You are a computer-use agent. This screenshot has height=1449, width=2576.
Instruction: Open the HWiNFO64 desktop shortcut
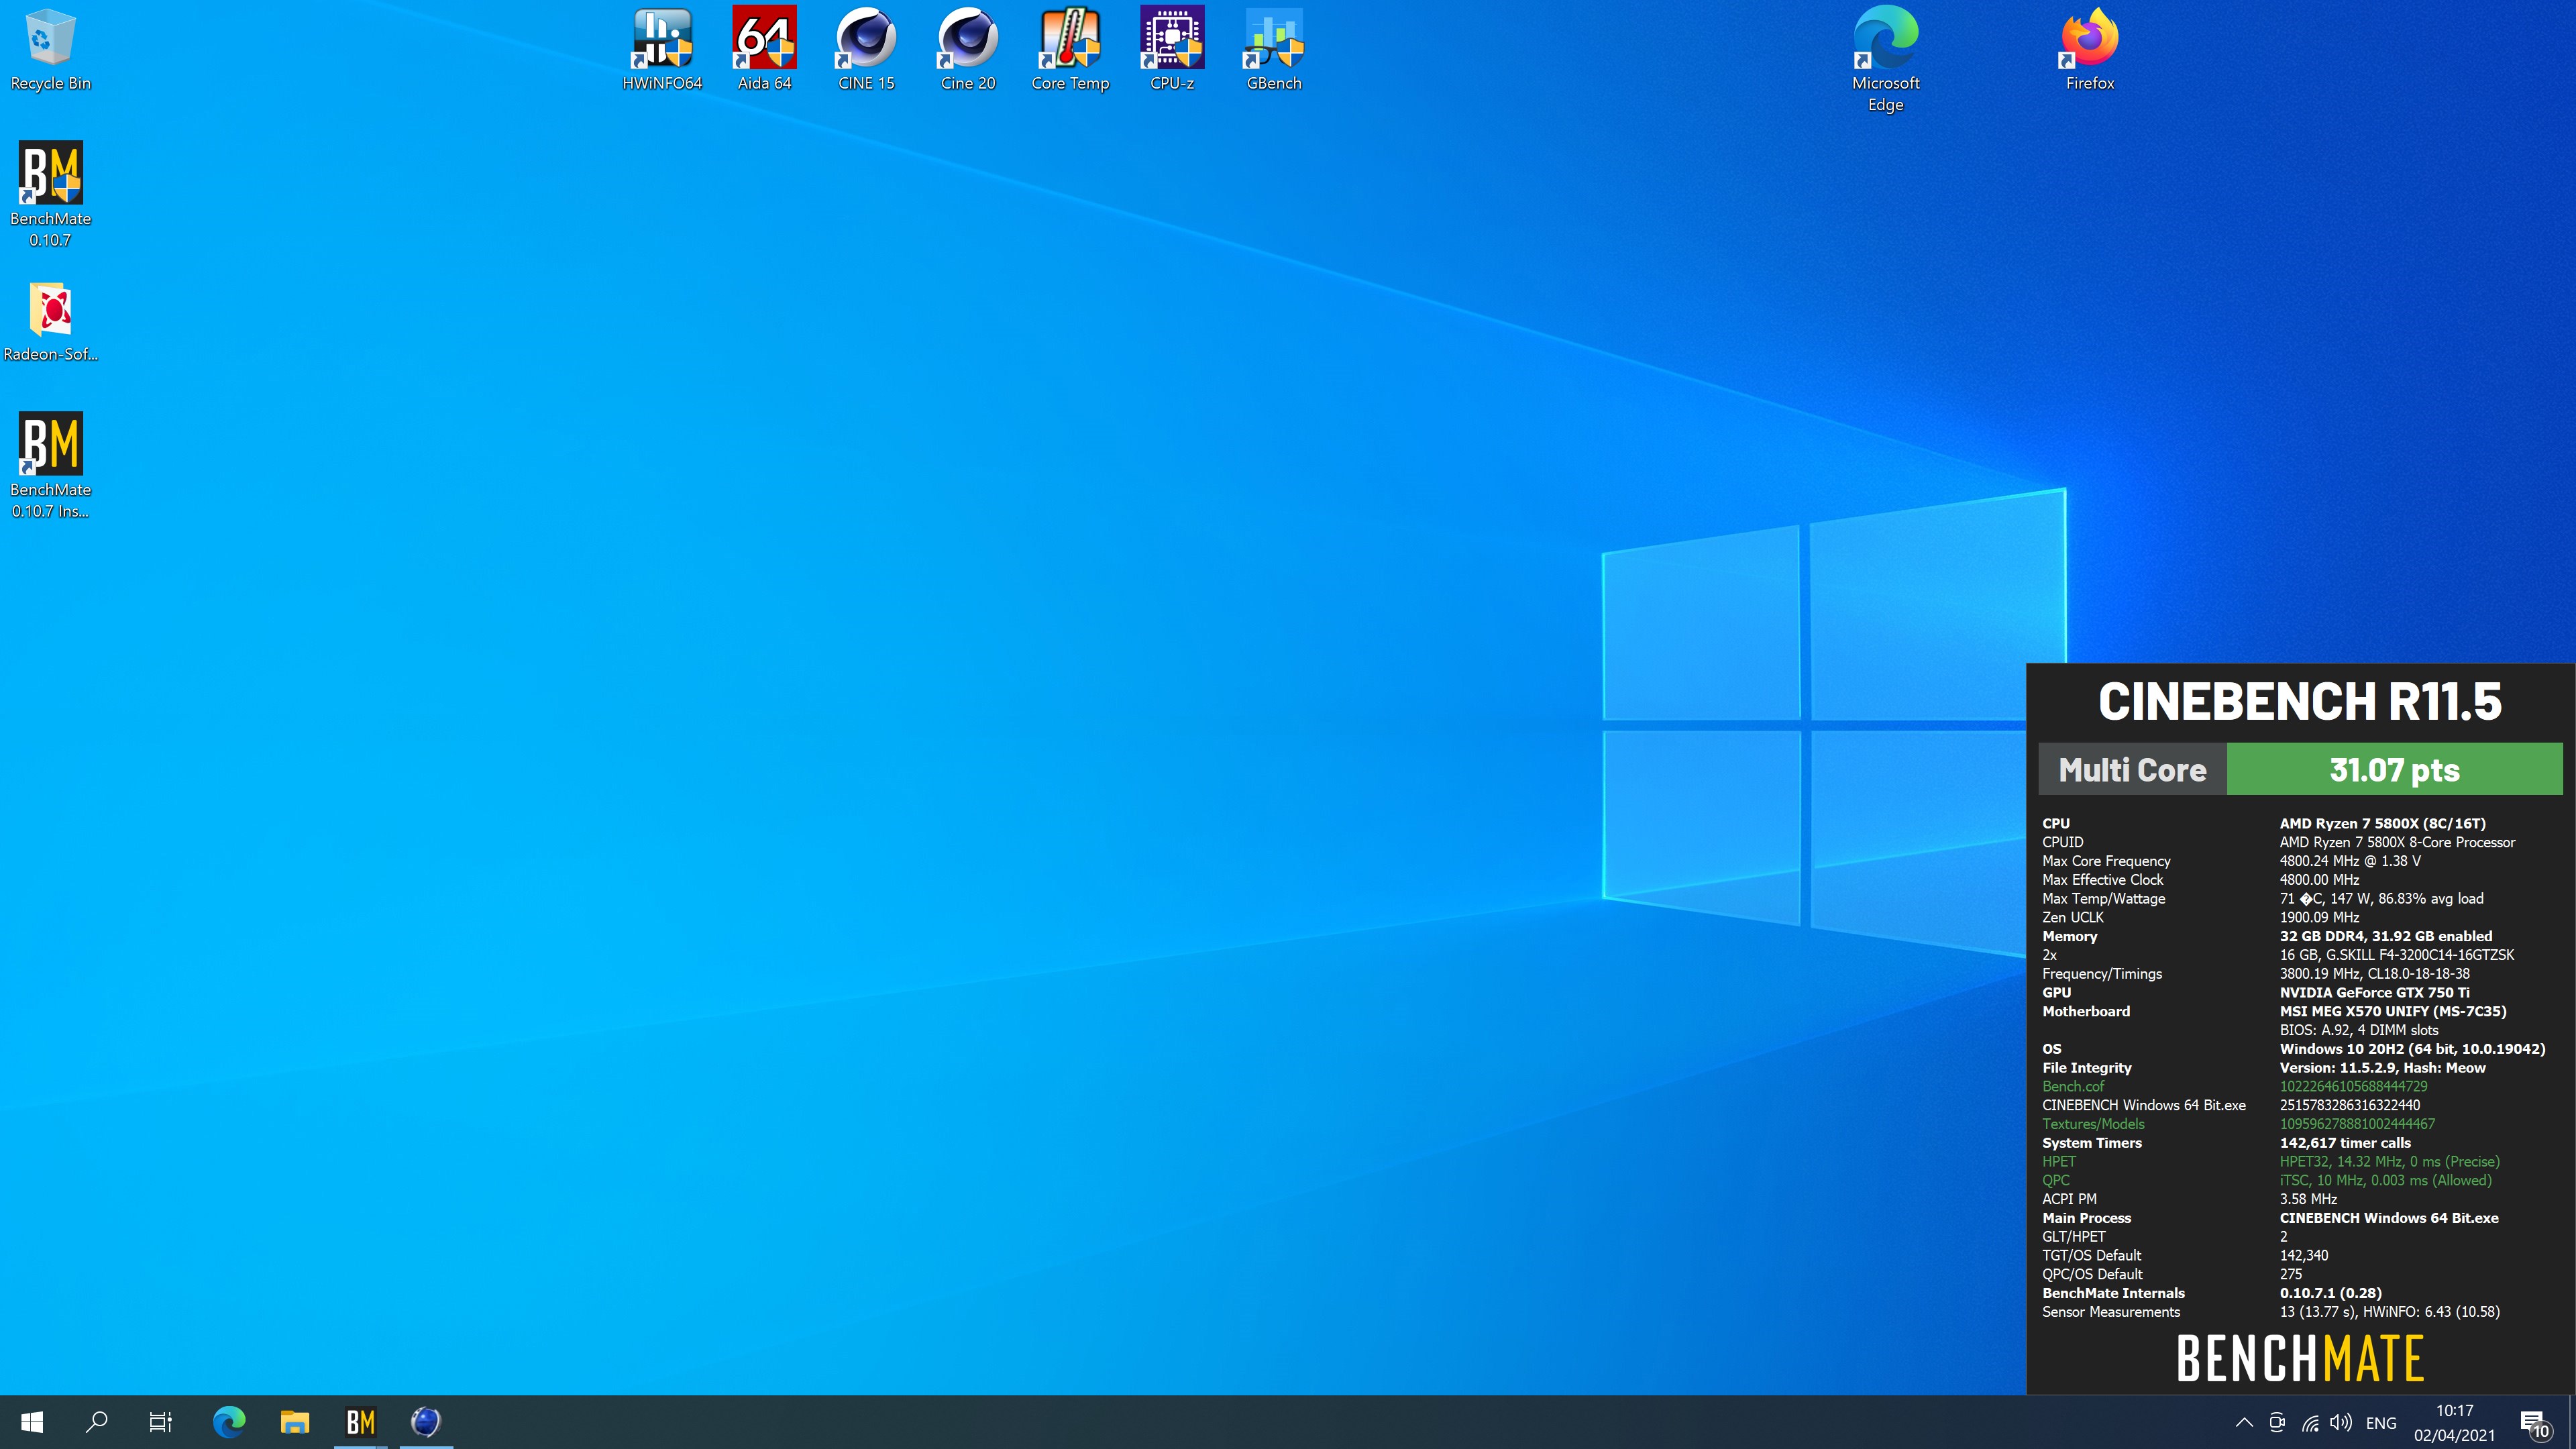pos(662,50)
